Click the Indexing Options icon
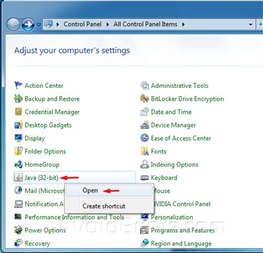263x253 pixels. [144, 164]
